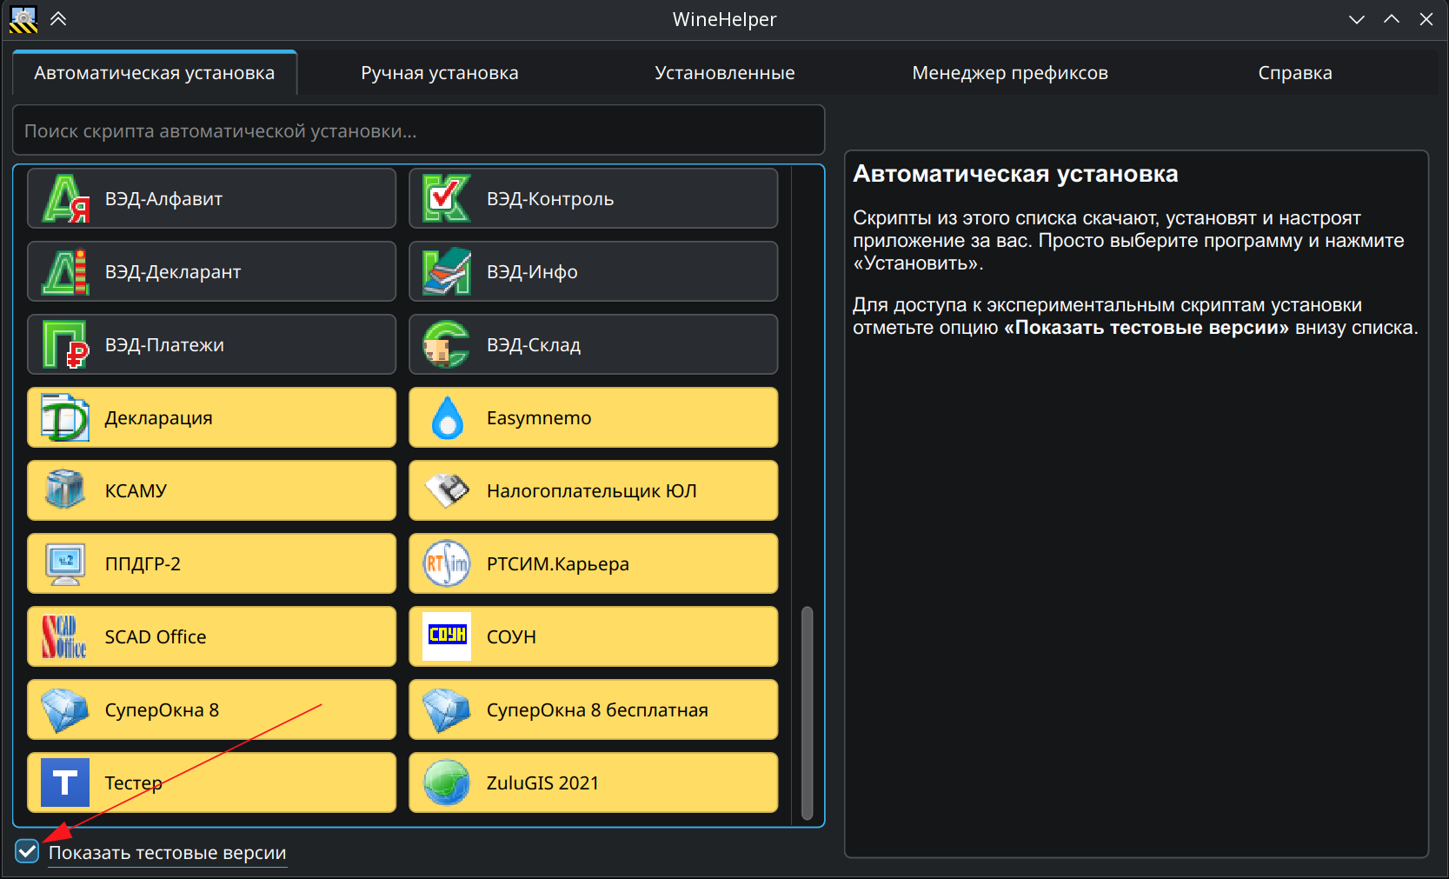The height and width of the screenshot is (879, 1449).
Task: Choose the ВЭД-Декларант install script
Action: coord(211,271)
